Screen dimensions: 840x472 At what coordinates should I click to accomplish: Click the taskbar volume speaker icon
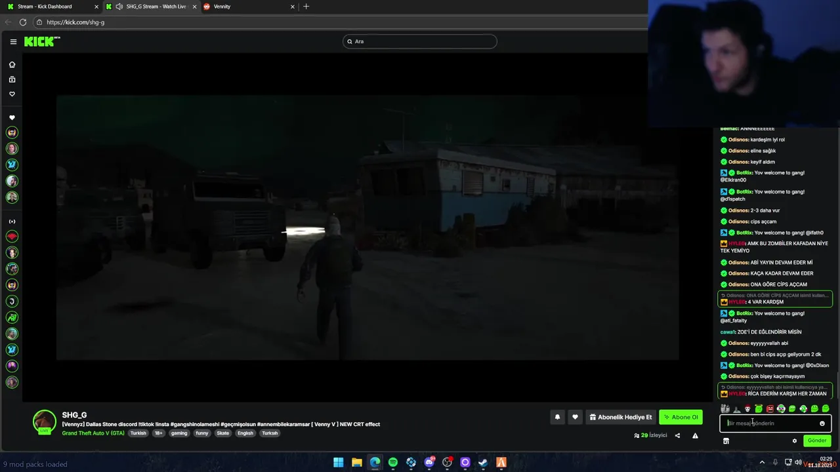[x=799, y=462]
